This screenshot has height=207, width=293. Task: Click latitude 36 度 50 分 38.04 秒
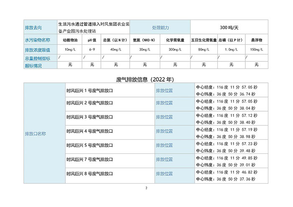[x=236, y=108]
